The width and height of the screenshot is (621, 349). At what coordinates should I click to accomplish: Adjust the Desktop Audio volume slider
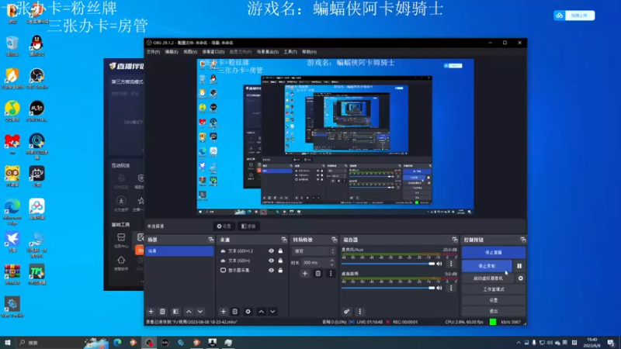pyautogui.click(x=388, y=288)
